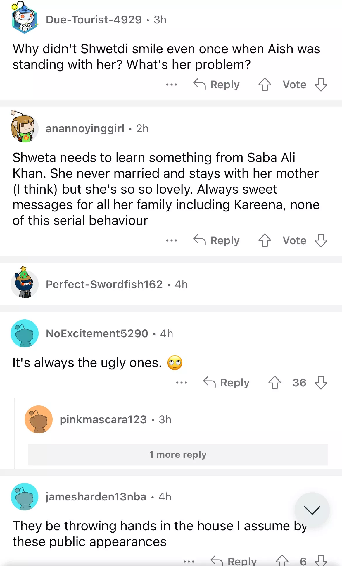Downvote anannoyinggirl's comment
This screenshot has width=342, height=566.
[x=321, y=240]
